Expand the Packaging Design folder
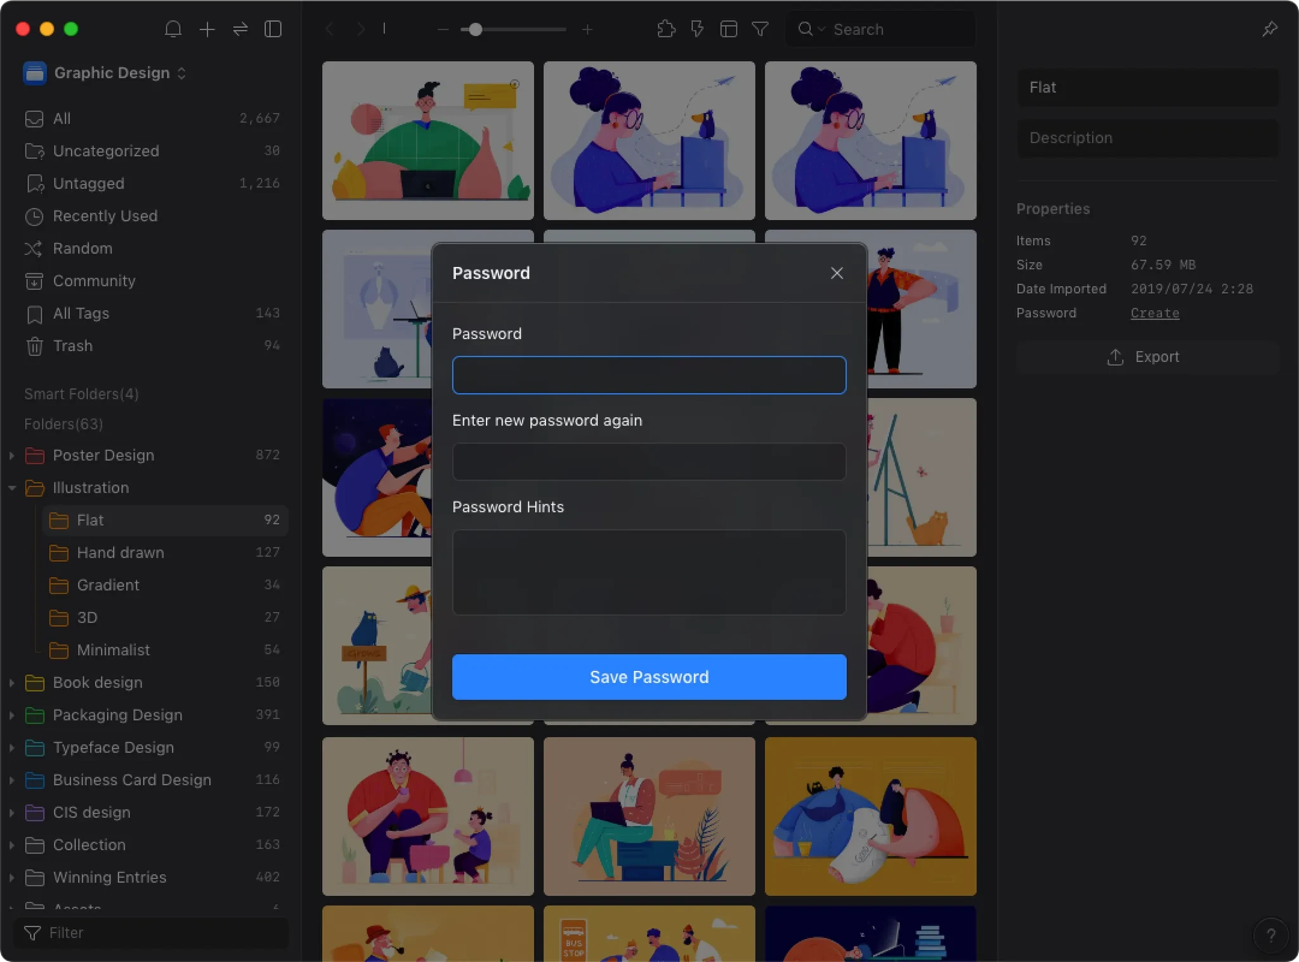The image size is (1299, 962). pyautogui.click(x=11, y=715)
